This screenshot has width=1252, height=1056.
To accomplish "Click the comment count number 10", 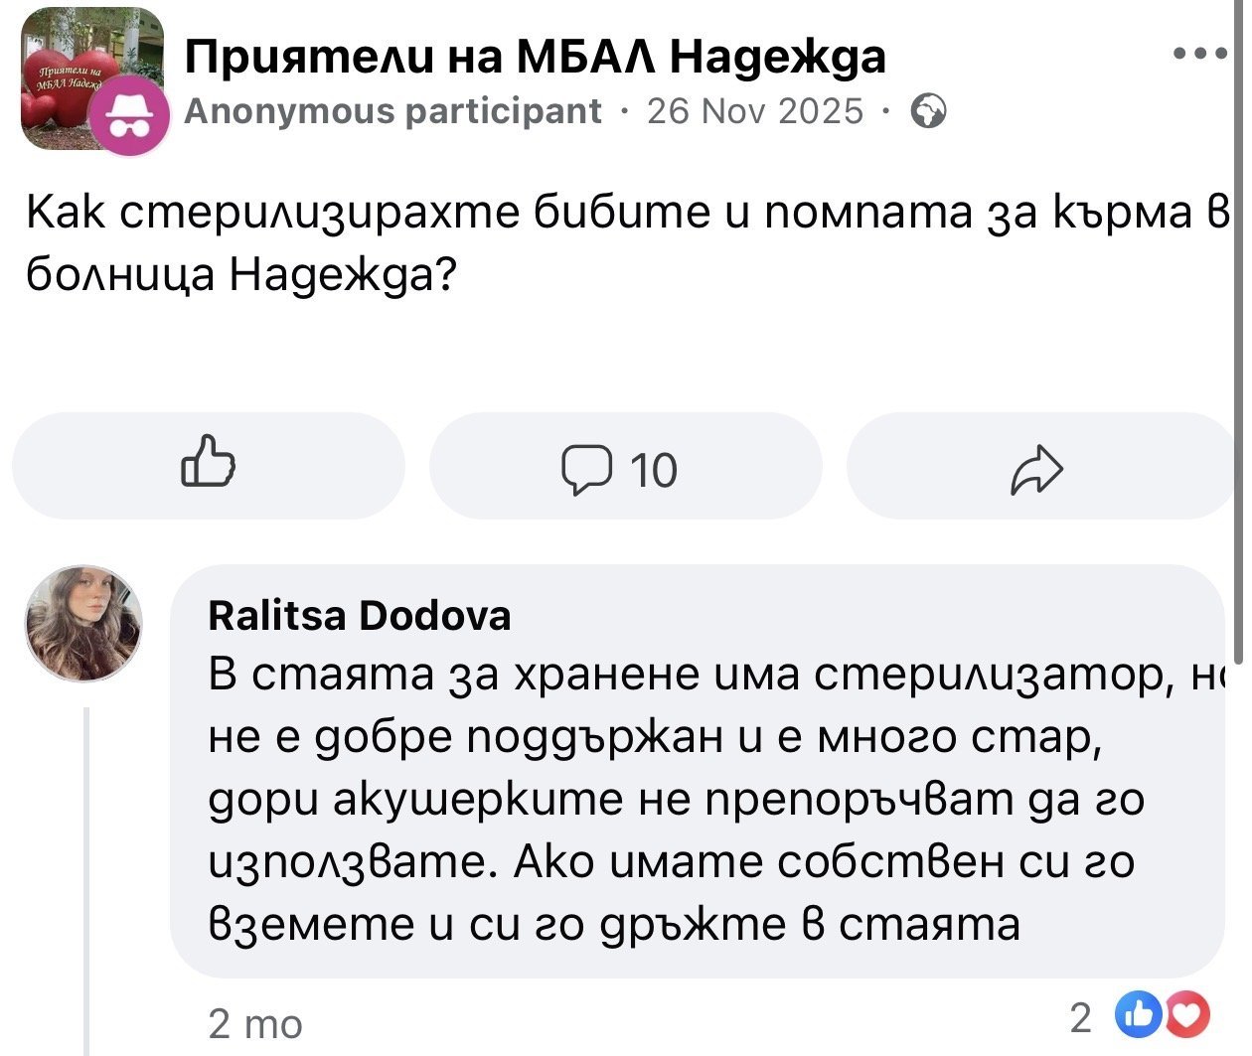I will 653,470.
